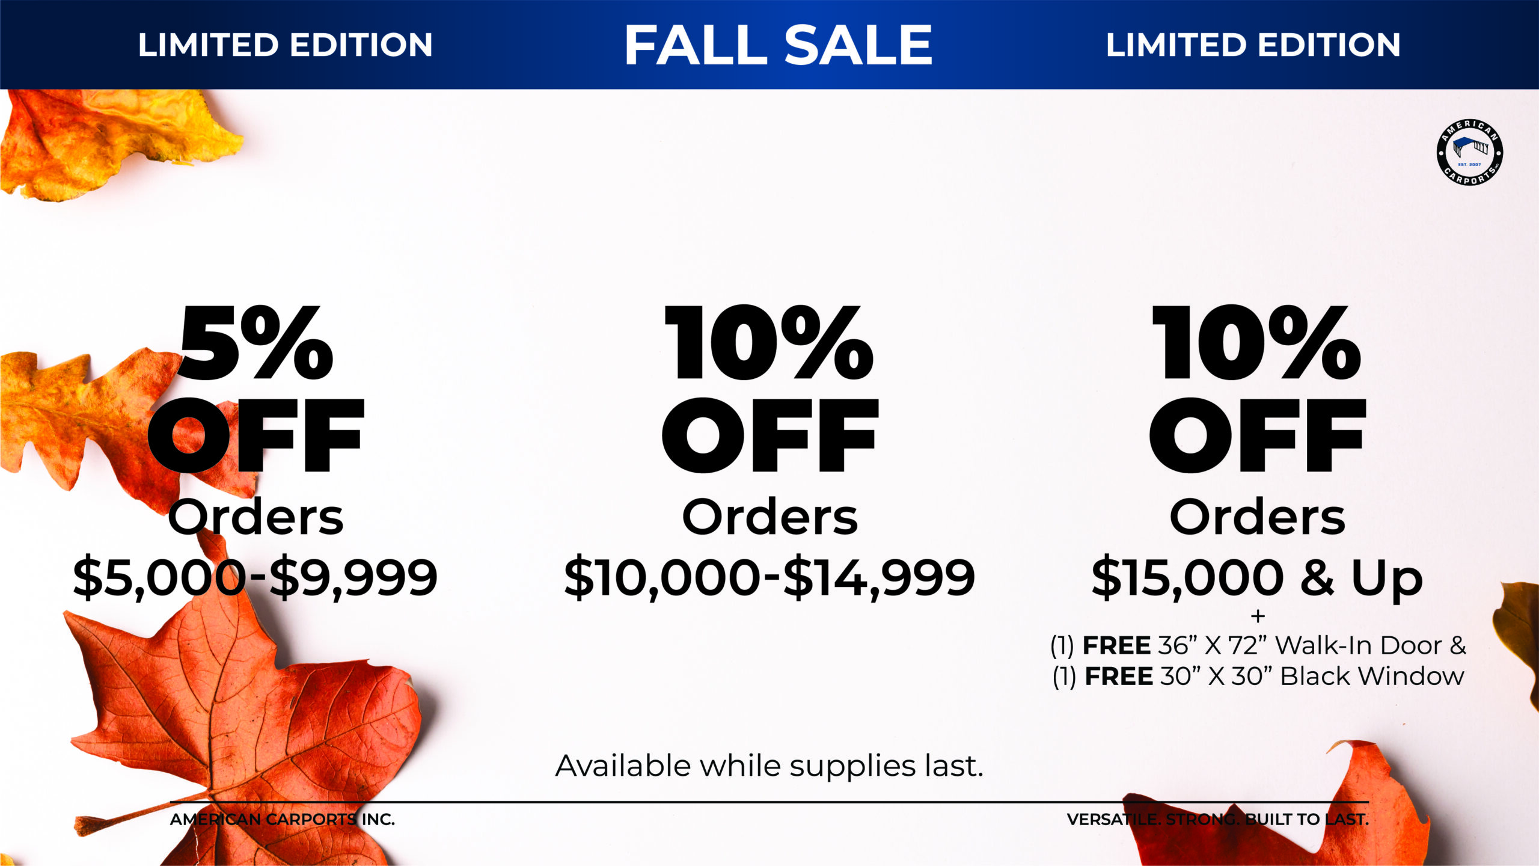Click the brown leaf on the right edge
This screenshot has width=1539, height=866.
(x=1521, y=631)
